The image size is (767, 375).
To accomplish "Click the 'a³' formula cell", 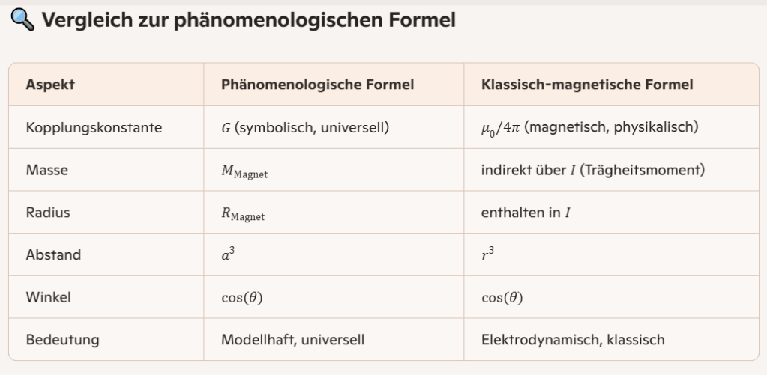I will click(228, 254).
